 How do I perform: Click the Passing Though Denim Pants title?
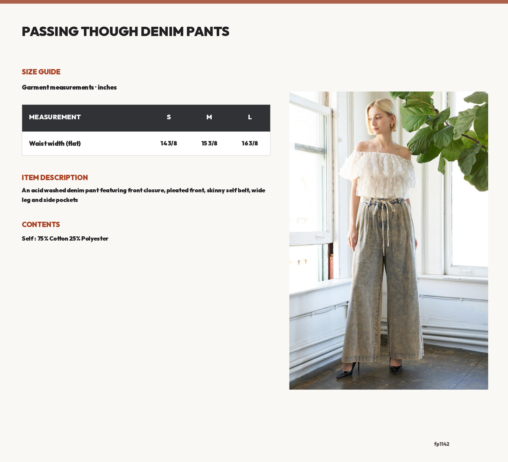(125, 31)
